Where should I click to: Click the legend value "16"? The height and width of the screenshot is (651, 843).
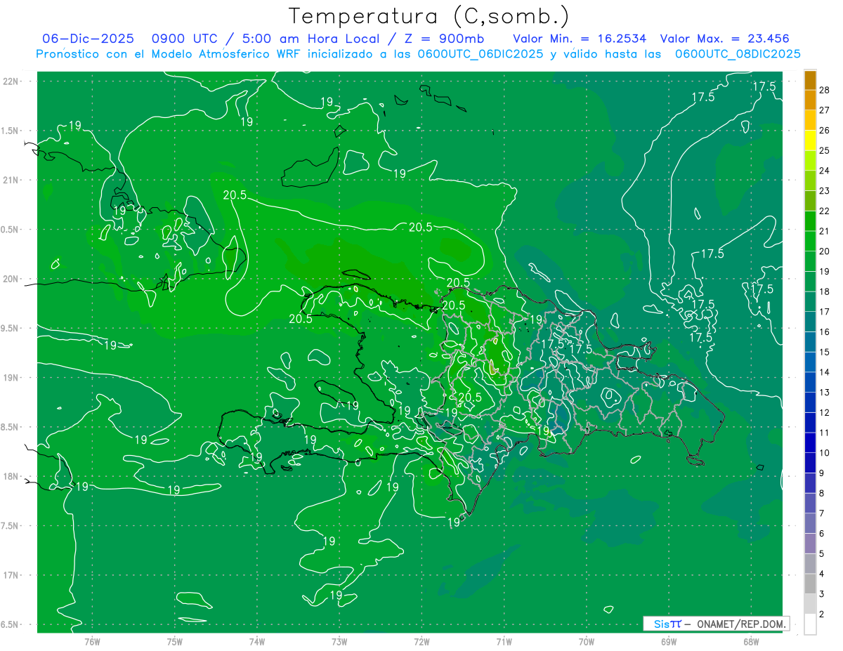pos(825,332)
